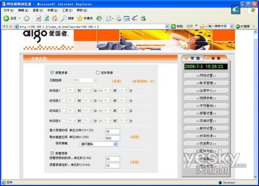Viewport: 259px width, 186px height.
Task: Tick the 时间段3 checkbox
Action: coord(64,111)
